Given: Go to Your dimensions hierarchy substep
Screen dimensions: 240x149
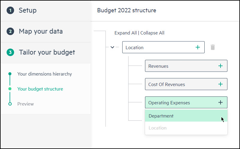Looking at the screenshot, I should click(x=45, y=74).
